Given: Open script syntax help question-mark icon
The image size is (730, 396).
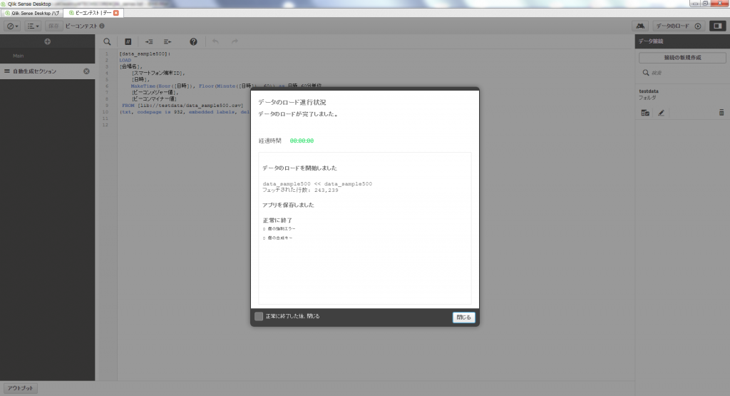Looking at the screenshot, I should tap(193, 42).
